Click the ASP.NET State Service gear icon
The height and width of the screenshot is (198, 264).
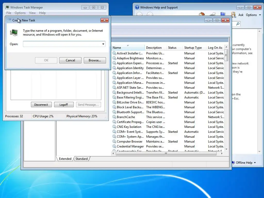pos(114,88)
